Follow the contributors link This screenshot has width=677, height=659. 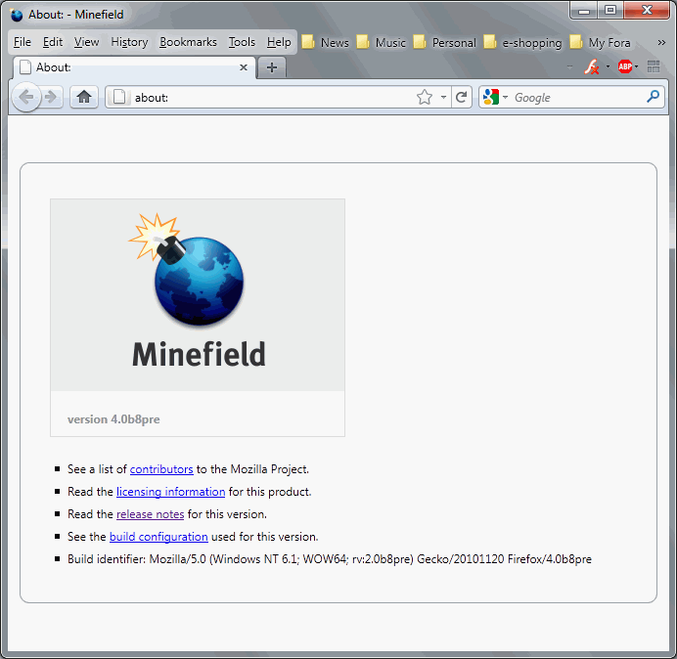coord(161,469)
